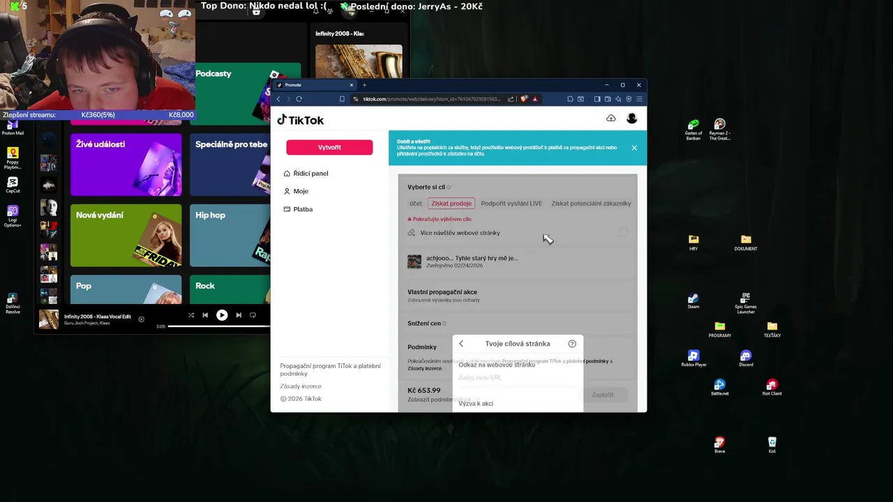
Task: Bookmark this page via address bar icon
Action: (342, 99)
